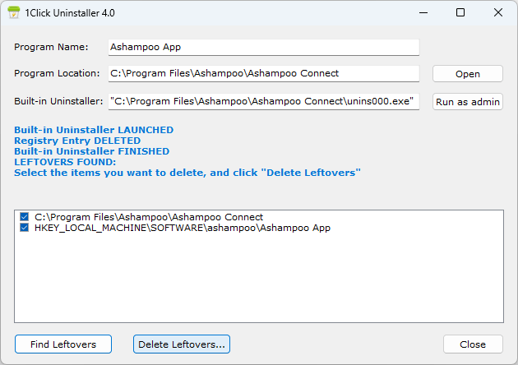Maximize the 1Click Uninstaller window

[460, 12]
